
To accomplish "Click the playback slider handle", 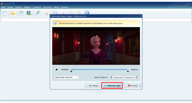I will 72,69.
